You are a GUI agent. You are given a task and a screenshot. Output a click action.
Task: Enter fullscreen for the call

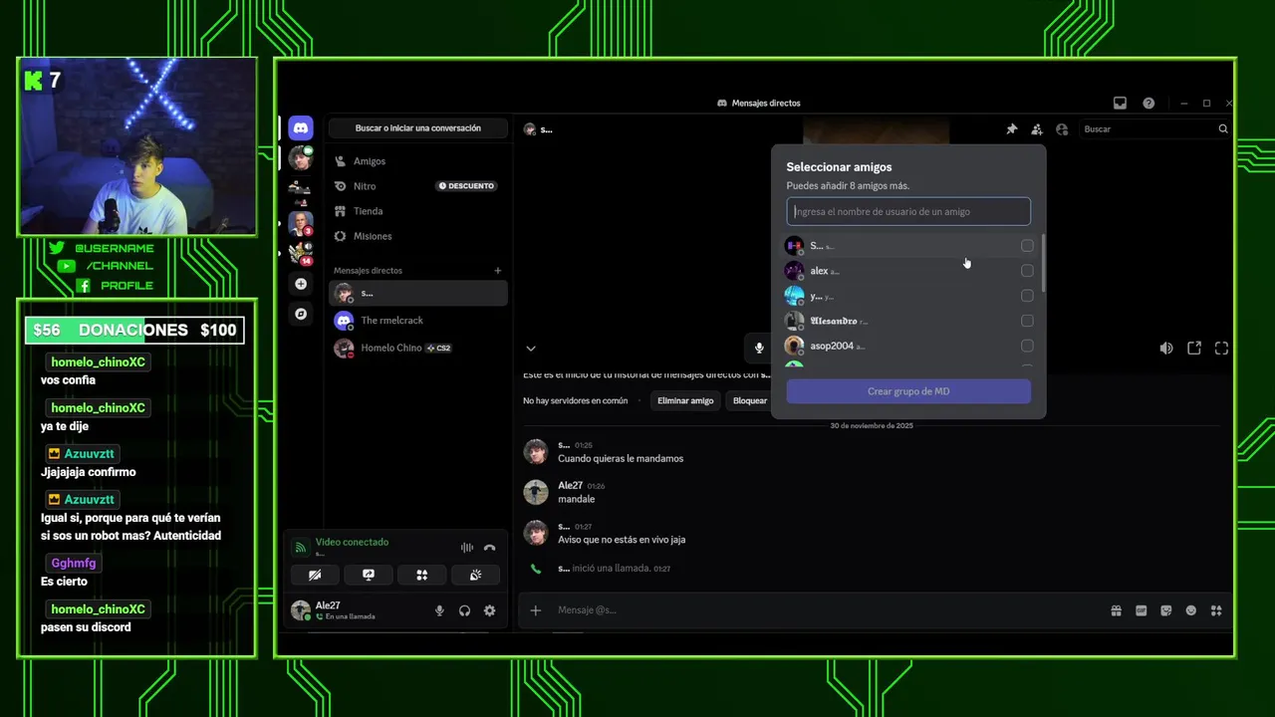[x=1221, y=349]
